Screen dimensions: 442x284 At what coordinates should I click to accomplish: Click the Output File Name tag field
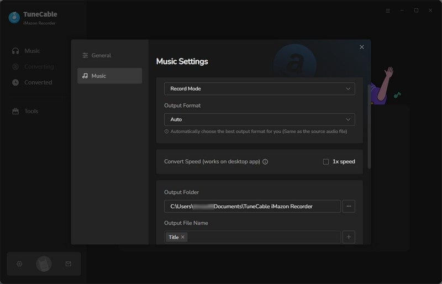tap(252, 237)
